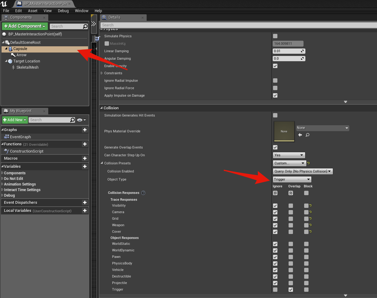The width and height of the screenshot is (377, 298).
Task: Enable Simulate Physics checkbox
Action: pos(275,36)
